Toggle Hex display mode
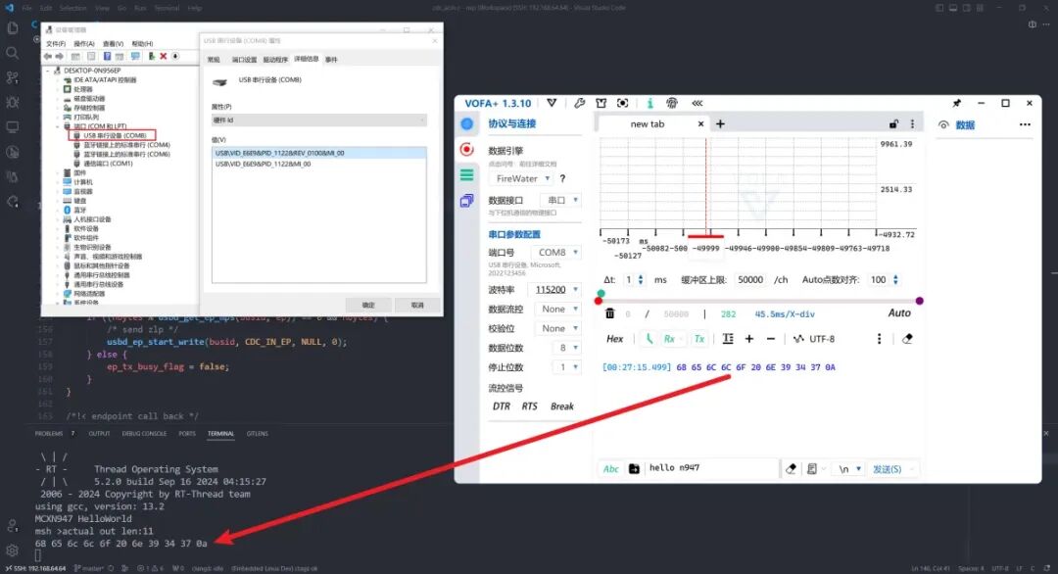1058x574 pixels. 614,339
